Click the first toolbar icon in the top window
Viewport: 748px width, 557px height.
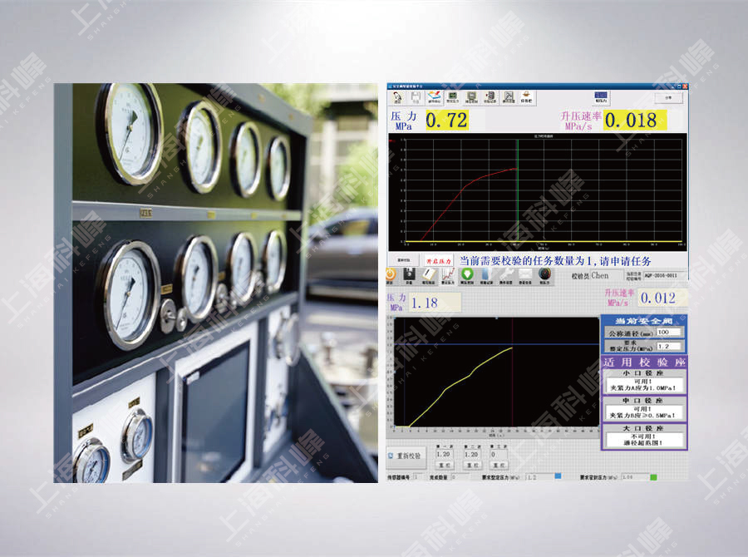tap(396, 96)
